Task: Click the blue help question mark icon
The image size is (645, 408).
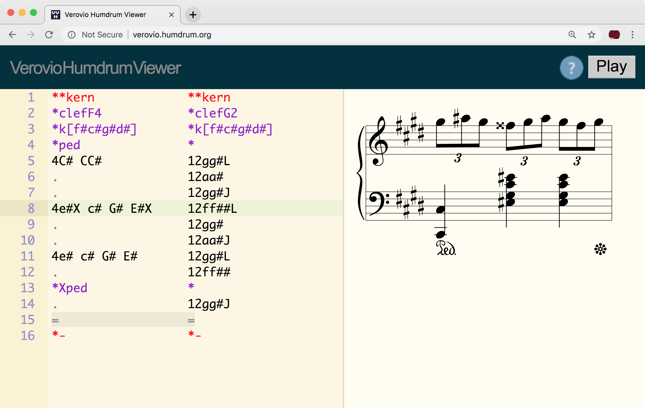Action: click(571, 68)
